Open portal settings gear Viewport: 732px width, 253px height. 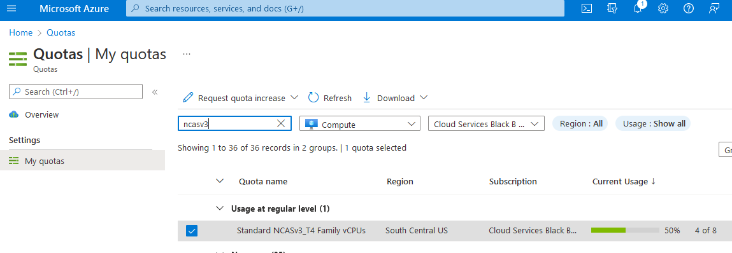click(x=663, y=8)
